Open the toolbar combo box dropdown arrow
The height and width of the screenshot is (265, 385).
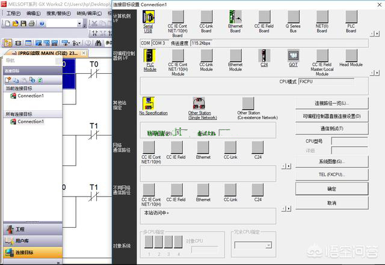point(79,23)
